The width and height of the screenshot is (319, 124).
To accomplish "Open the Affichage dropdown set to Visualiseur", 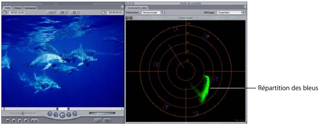I will coord(231,12).
